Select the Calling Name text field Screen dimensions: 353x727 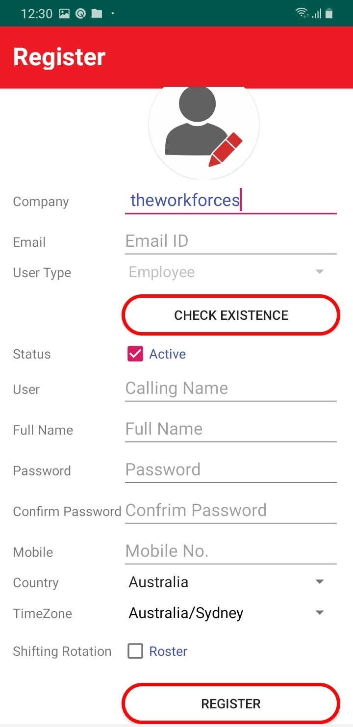231,389
